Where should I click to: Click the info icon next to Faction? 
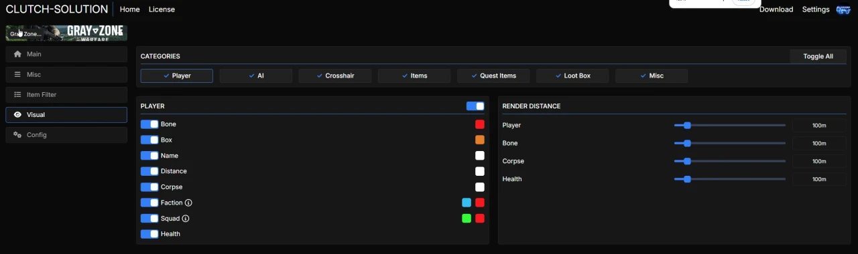pyautogui.click(x=188, y=203)
